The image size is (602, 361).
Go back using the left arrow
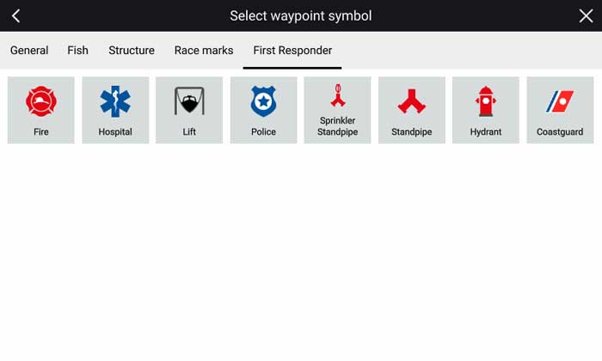(15, 15)
